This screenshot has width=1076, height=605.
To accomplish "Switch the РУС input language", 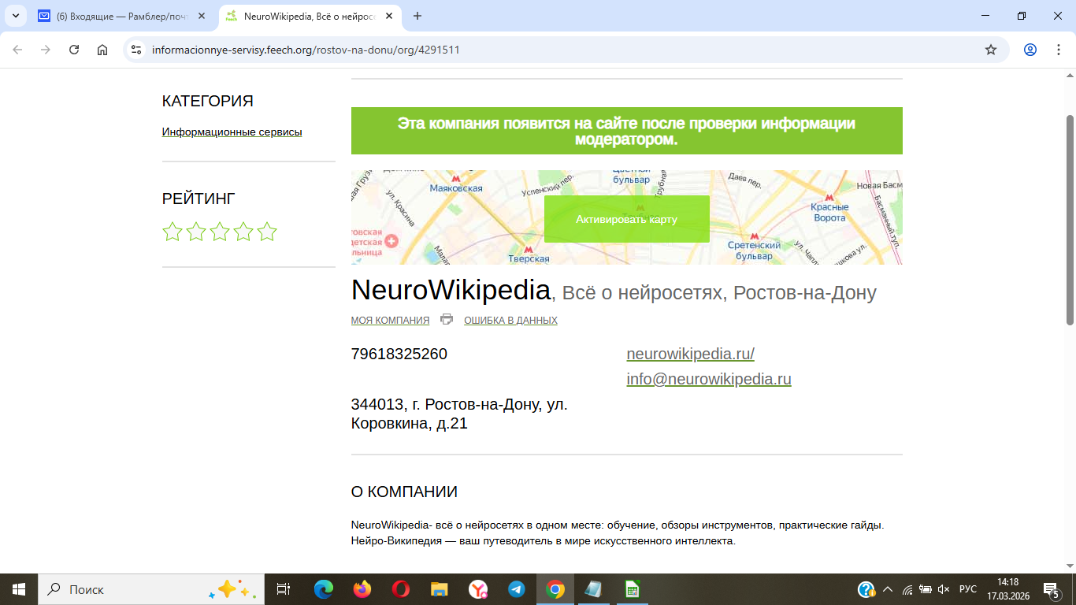I will pyautogui.click(x=968, y=589).
